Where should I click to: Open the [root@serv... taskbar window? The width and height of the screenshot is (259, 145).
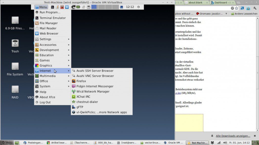tap(127, 143)
